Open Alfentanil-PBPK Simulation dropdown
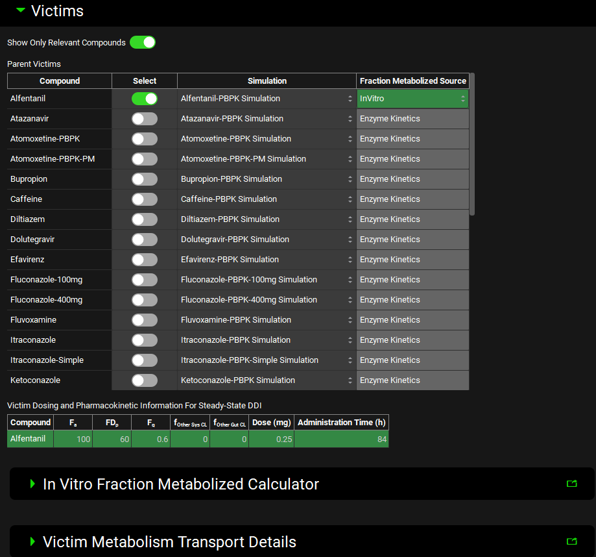596x557 pixels. 267,99
